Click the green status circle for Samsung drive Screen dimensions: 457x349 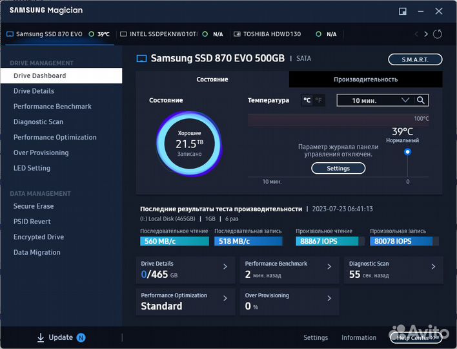(92, 34)
